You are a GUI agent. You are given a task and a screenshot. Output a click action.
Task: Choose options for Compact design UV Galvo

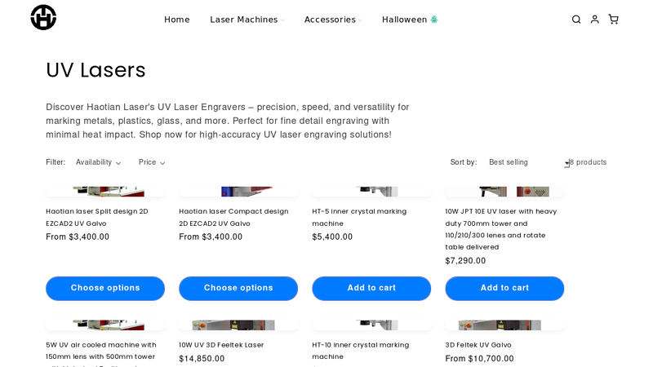tap(238, 288)
